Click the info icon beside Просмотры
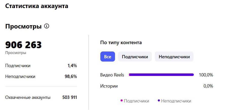This screenshot has height=110, width=227. (x=47, y=26)
